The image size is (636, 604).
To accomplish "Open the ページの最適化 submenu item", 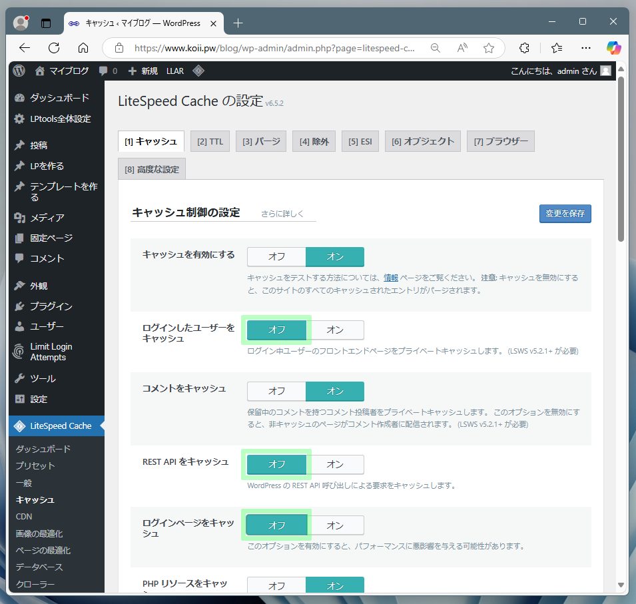I will (43, 551).
